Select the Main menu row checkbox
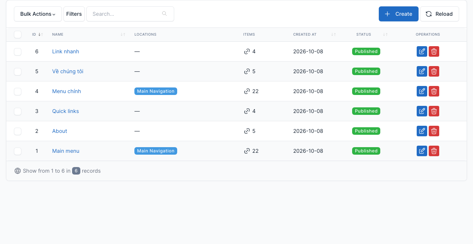 point(18,151)
